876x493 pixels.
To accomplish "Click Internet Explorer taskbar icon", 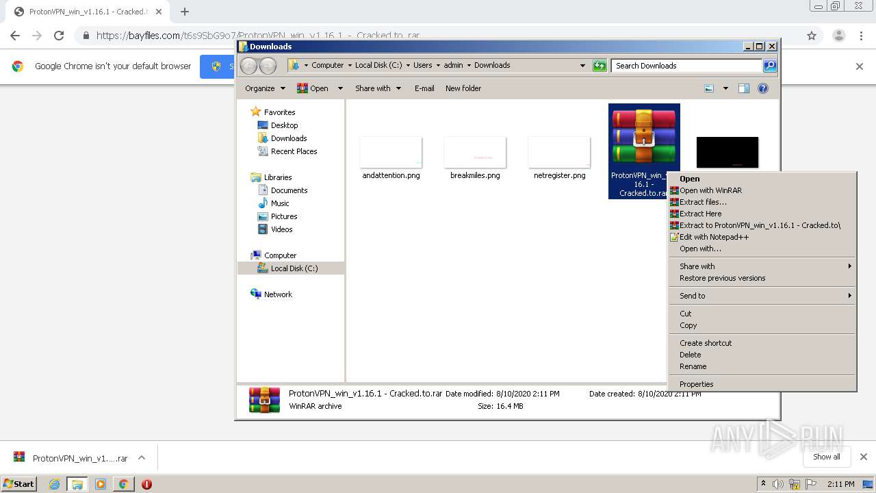I will 55,484.
